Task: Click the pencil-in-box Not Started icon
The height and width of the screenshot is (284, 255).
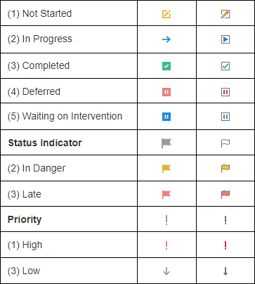Action: [225, 14]
